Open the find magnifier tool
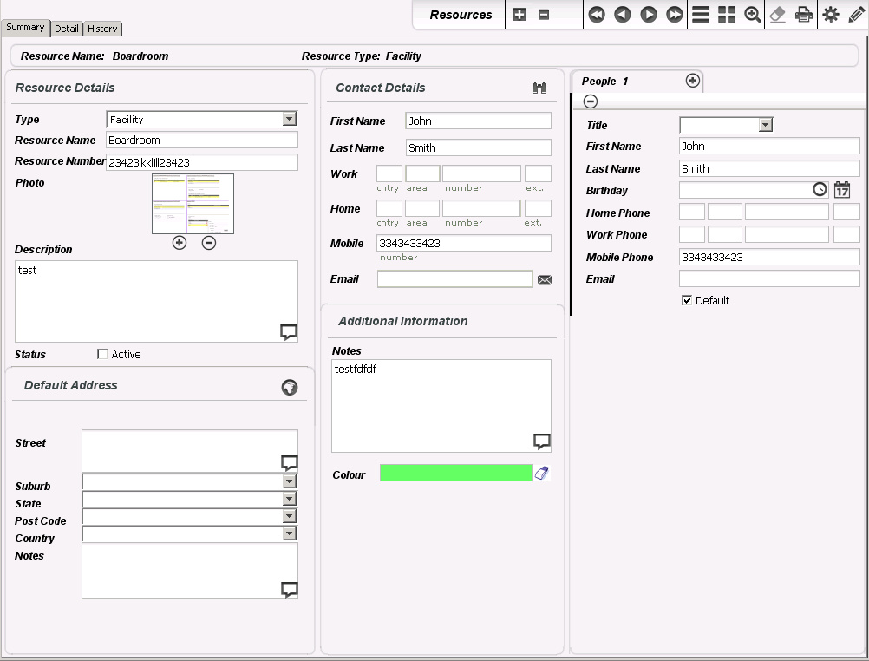Image resolution: width=869 pixels, height=661 pixels. click(x=753, y=15)
